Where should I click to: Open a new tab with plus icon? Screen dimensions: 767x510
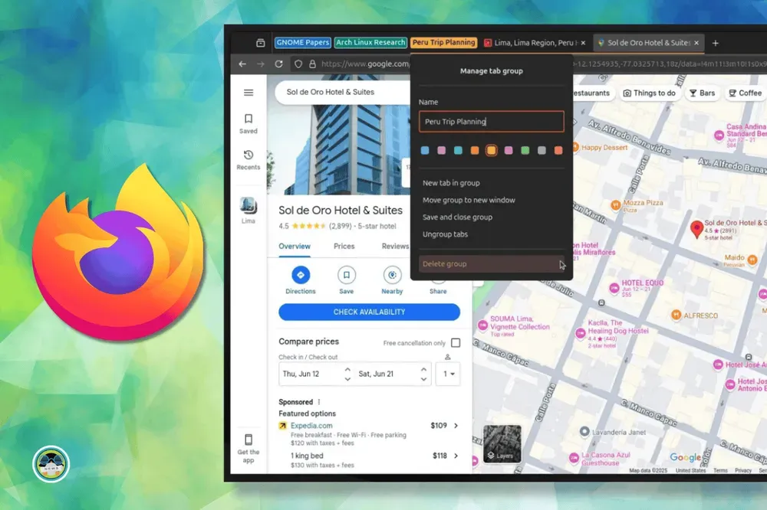pyautogui.click(x=715, y=43)
